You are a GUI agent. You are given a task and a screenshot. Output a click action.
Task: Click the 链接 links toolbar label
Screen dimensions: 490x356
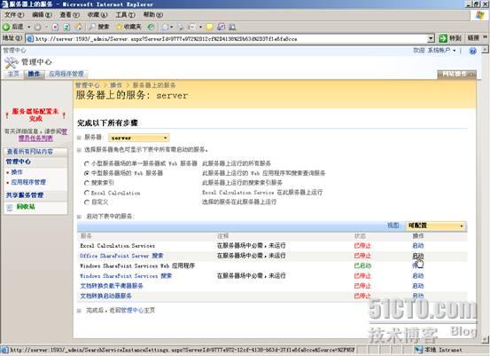(473, 38)
